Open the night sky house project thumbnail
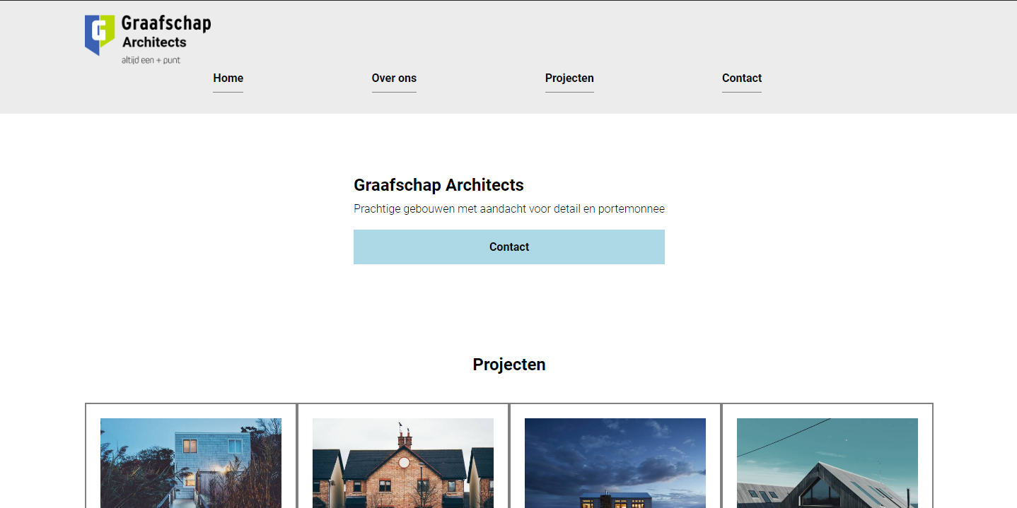The height and width of the screenshot is (508, 1017). (x=615, y=463)
